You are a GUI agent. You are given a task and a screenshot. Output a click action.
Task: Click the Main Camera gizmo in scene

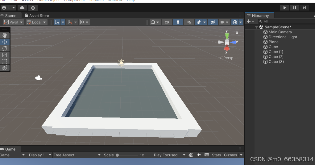pos(38,78)
